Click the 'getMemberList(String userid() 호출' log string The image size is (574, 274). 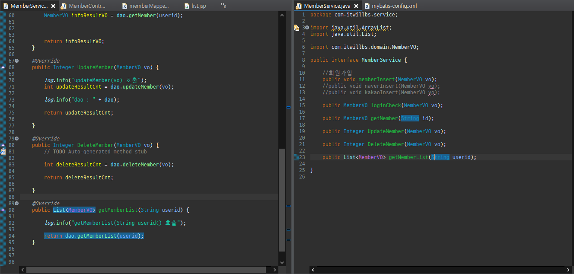tap(127, 223)
